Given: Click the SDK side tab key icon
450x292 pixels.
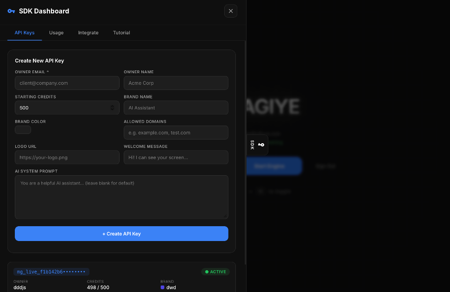Looking at the screenshot, I should 261,145.
